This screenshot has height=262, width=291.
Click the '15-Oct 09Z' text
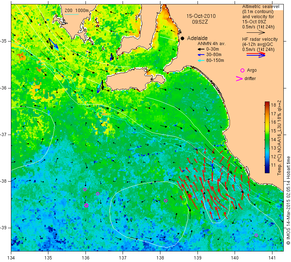(x=254, y=21)
